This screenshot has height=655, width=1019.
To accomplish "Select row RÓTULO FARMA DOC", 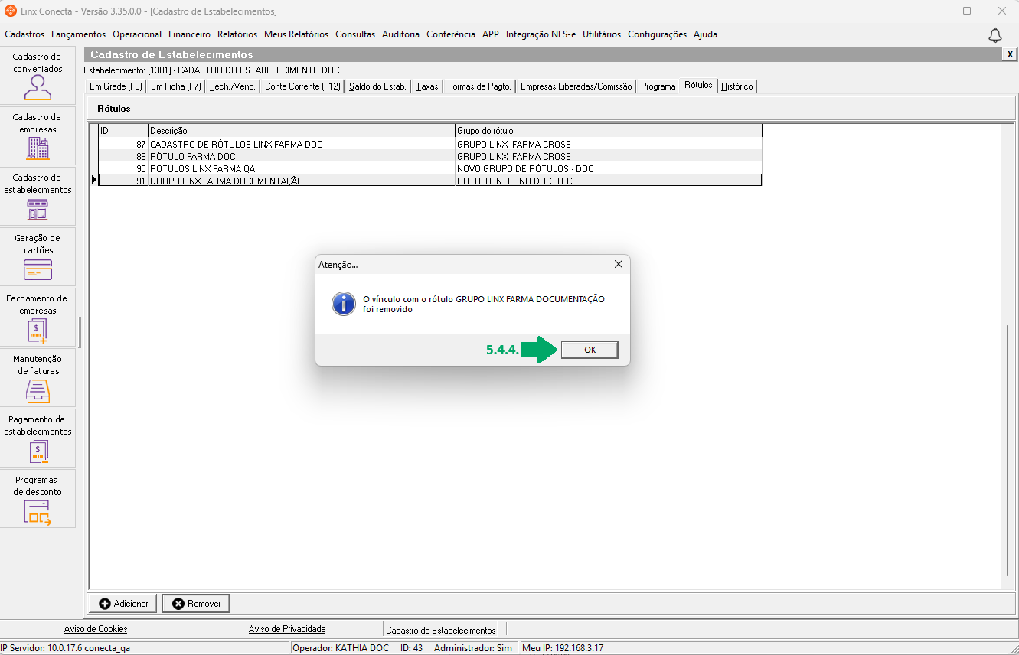I will click(430, 156).
